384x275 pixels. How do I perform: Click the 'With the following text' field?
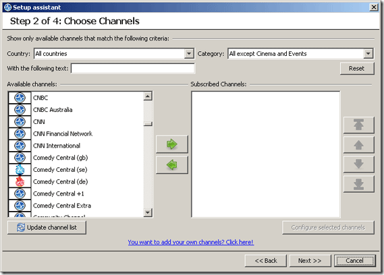pyautogui.click(x=133, y=68)
